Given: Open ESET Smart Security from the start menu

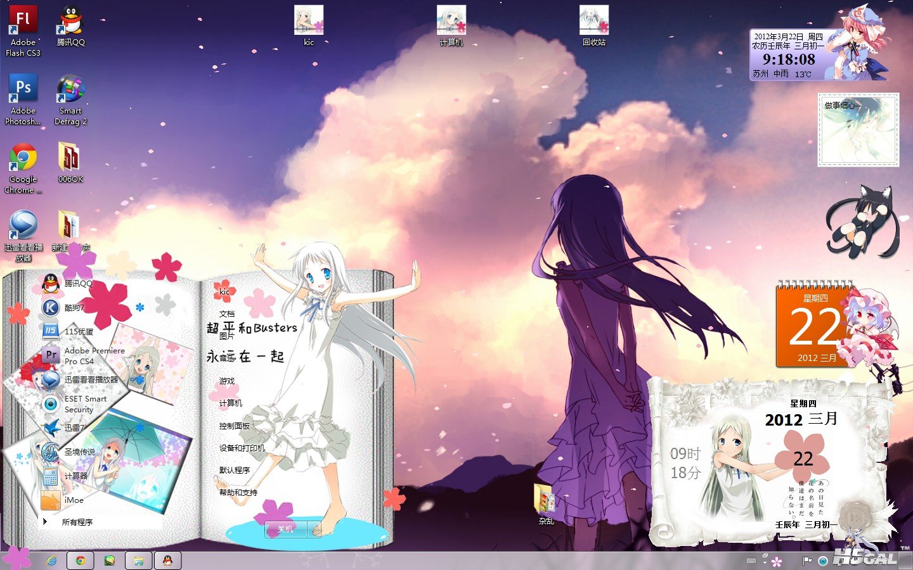Looking at the screenshot, I should 74,403.
